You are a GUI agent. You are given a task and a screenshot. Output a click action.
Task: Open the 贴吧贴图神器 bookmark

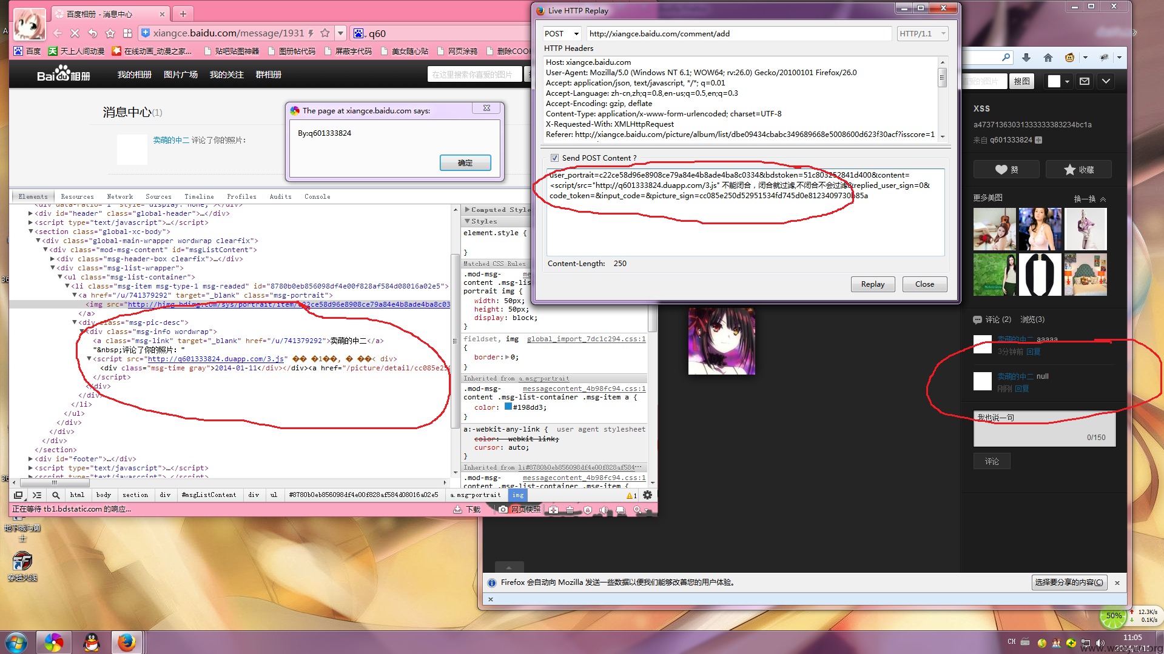click(x=232, y=51)
